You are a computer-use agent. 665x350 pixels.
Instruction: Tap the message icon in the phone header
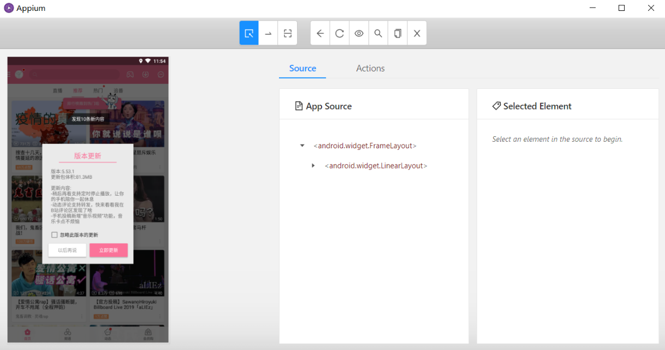(161, 74)
